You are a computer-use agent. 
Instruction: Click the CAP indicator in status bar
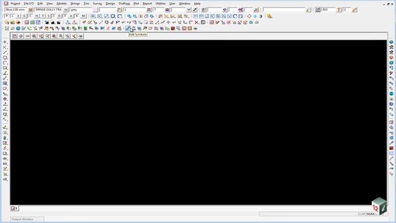pyautogui.click(x=362, y=214)
